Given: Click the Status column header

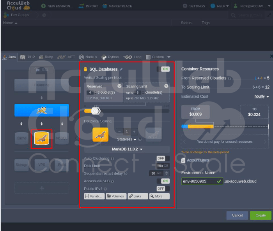Looking at the screenshot, I should 186,23.
